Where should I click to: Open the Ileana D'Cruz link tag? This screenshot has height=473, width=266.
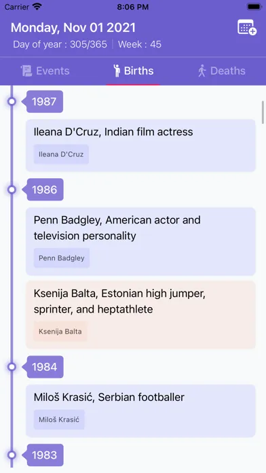61,154
